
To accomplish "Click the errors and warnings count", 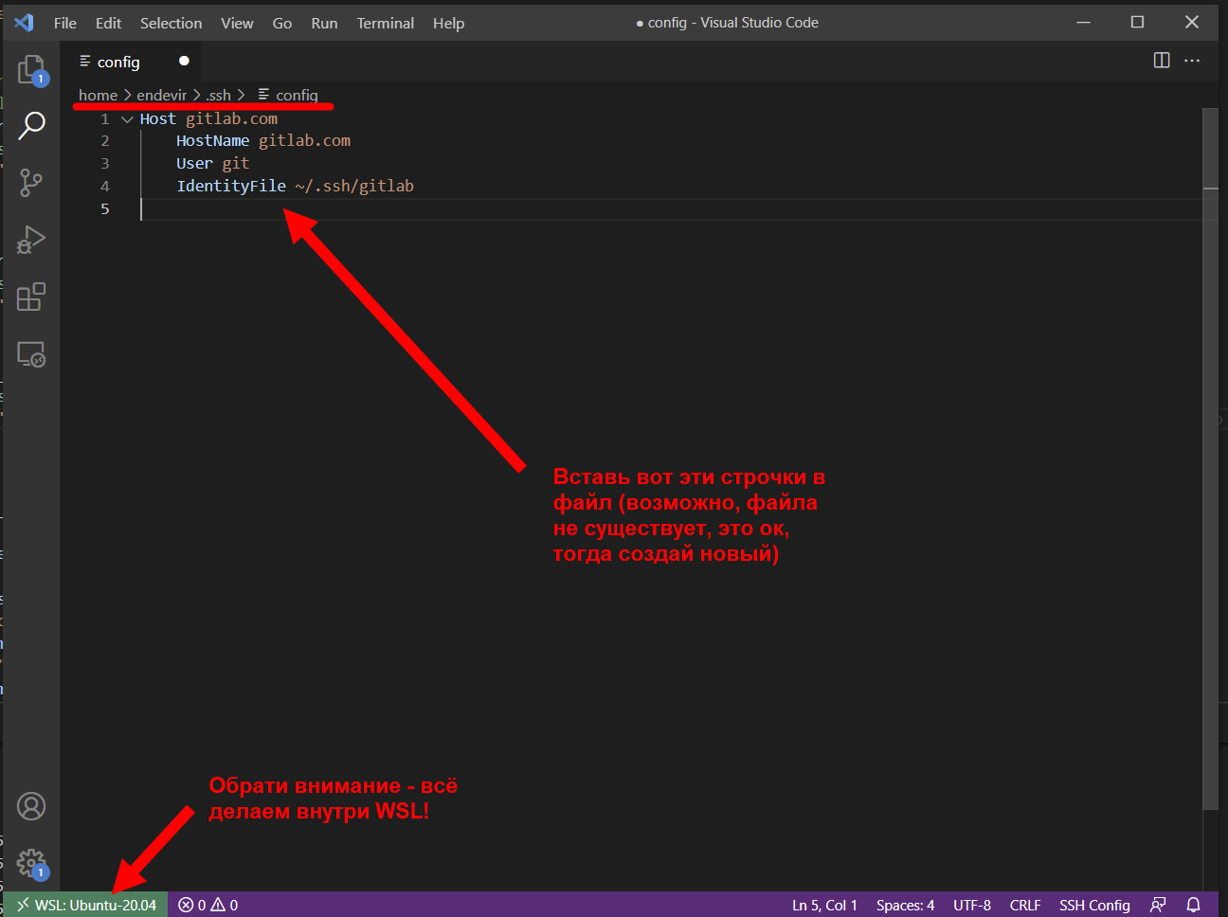I will 208,905.
